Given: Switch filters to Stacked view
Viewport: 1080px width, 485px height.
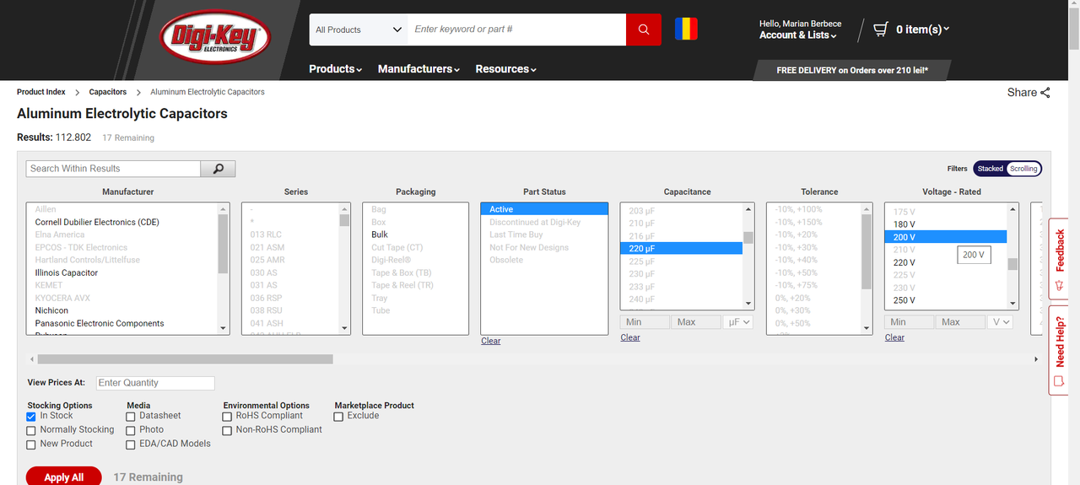Looking at the screenshot, I should tap(991, 169).
